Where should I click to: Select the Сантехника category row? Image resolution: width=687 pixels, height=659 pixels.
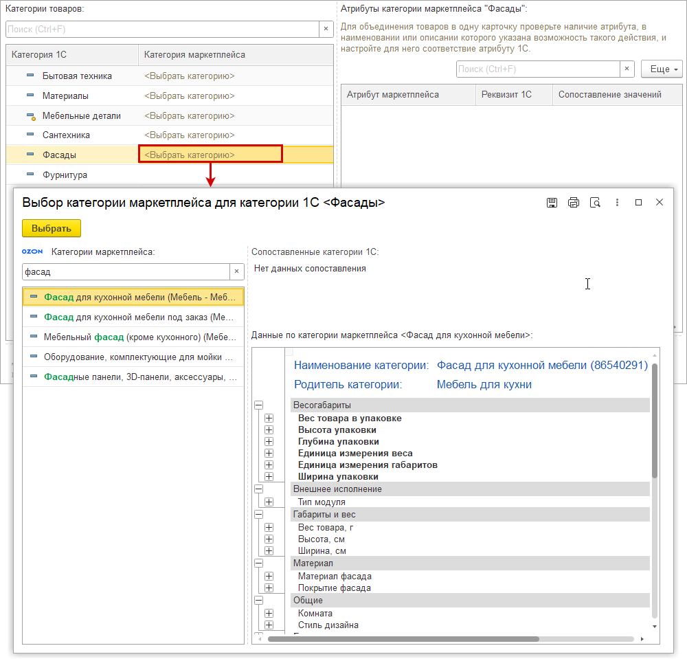coord(66,135)
